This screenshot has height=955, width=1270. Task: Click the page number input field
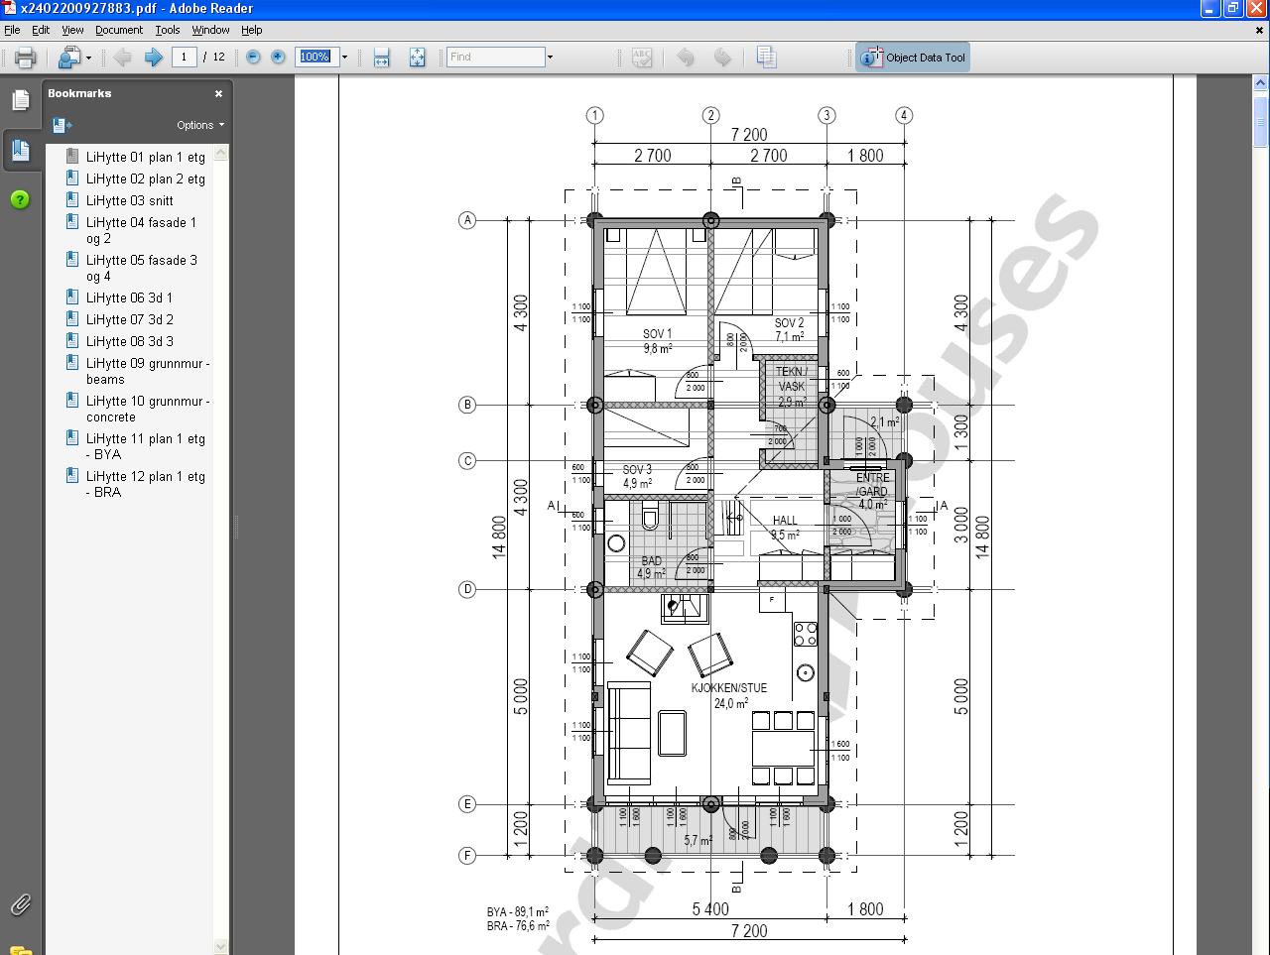coord(184,58)
